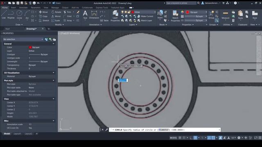Toggle ortho mode in status bar

191,138
